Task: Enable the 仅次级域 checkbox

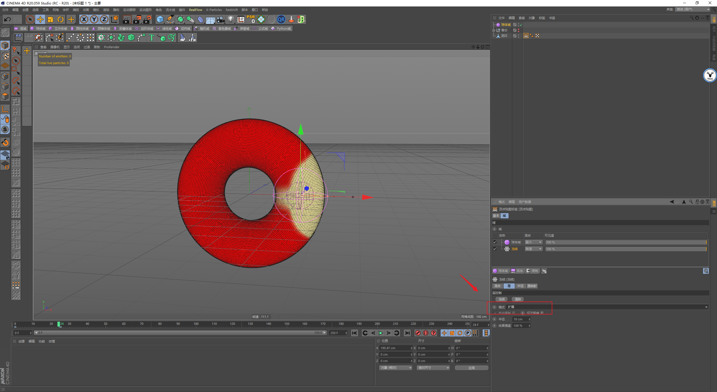Action: click(542, 313)
